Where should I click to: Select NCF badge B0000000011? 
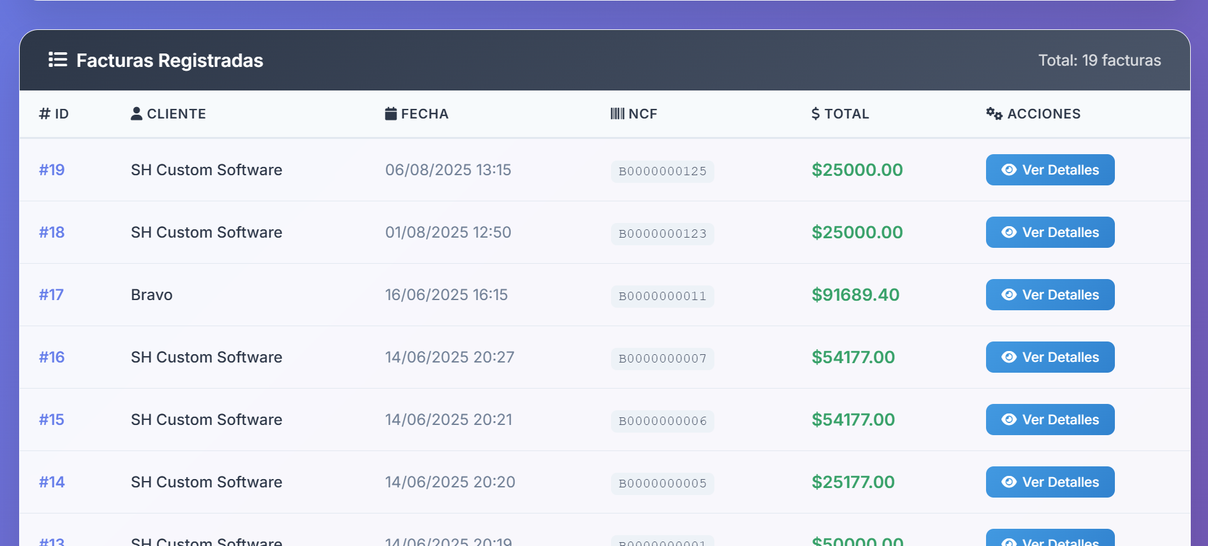[x=662, y=296]
